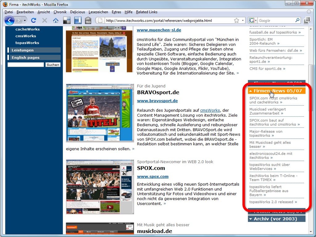Open 'topasWorks 2.0 released' news
This screenshot has height=237, width=316.
[273, 202]
